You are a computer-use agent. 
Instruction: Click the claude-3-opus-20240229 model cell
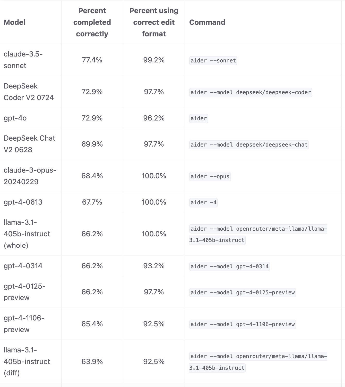click(x=30, y=176)
